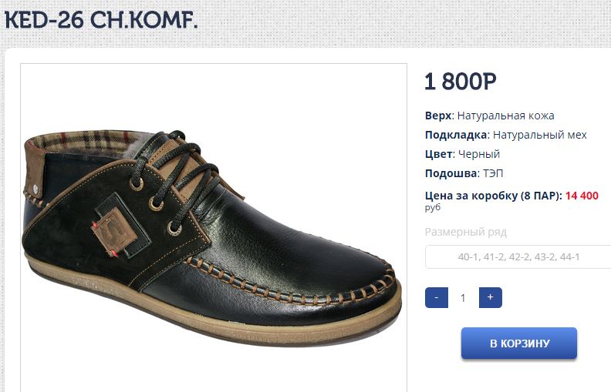611x392 pixels.
Task: Click the Натуральный мех lining value
Action: point(540,135)
